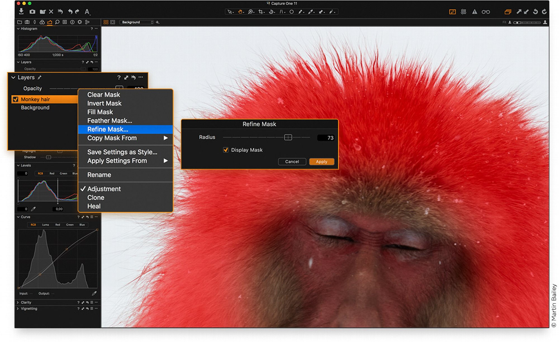Select the Rotate cursor tool
The image size is (559, 342).
(x=271, y=12)
